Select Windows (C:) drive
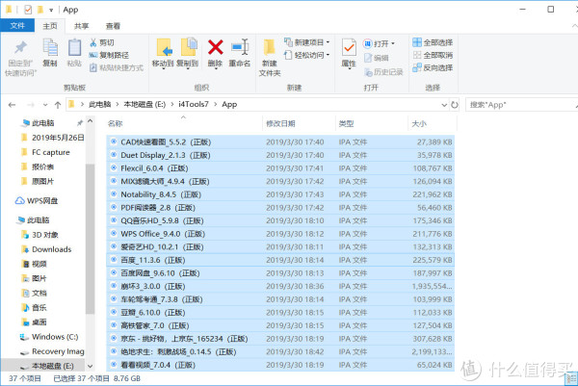Screen dimensions: 578x386 click(x=49, y=337)
